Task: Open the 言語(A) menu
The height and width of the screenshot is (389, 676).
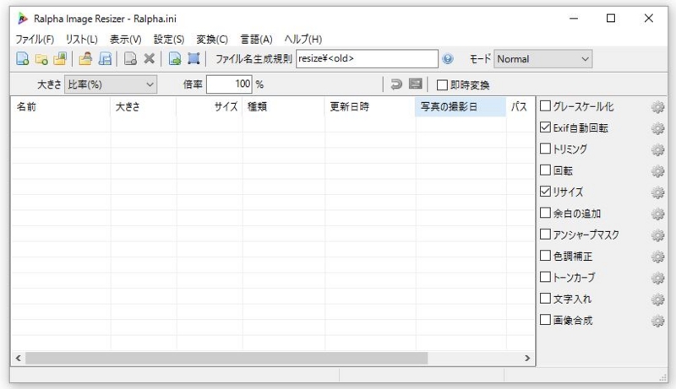Action: point(256,39)
